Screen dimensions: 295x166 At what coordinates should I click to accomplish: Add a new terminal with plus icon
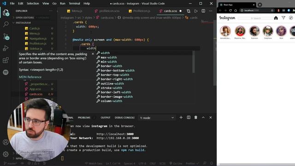click(181, 118)
